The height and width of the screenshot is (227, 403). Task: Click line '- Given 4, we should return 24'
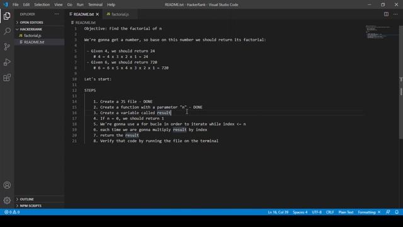pos(121,51)
